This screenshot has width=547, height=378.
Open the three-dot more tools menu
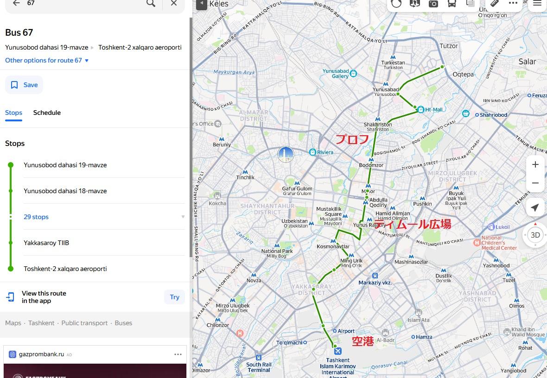click(513, 3)
